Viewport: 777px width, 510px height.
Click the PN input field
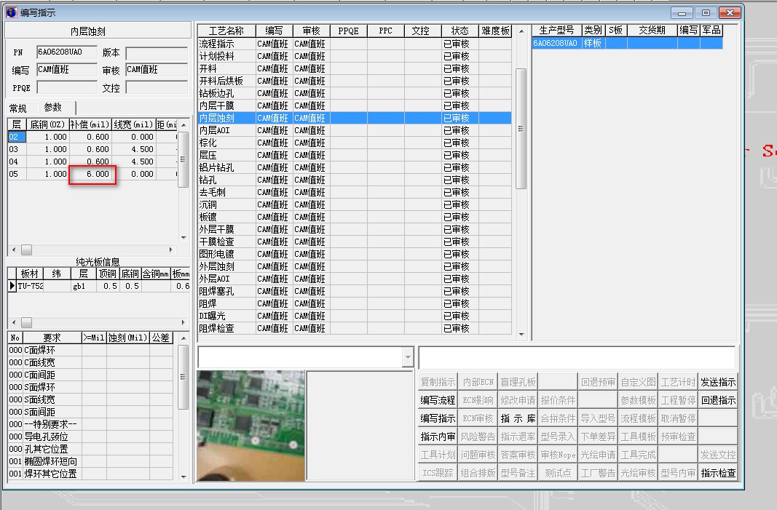point(66,52)
